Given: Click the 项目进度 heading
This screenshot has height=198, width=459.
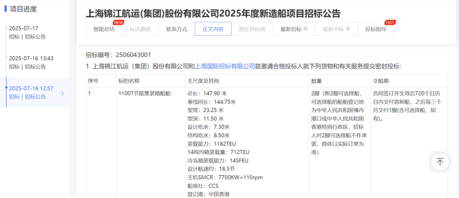Looking at the screenshot, I should [x=23, y=9].
